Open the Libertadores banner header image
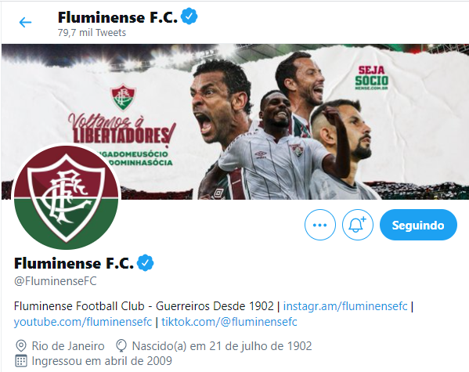469x372 pixels. click(235, 121)
